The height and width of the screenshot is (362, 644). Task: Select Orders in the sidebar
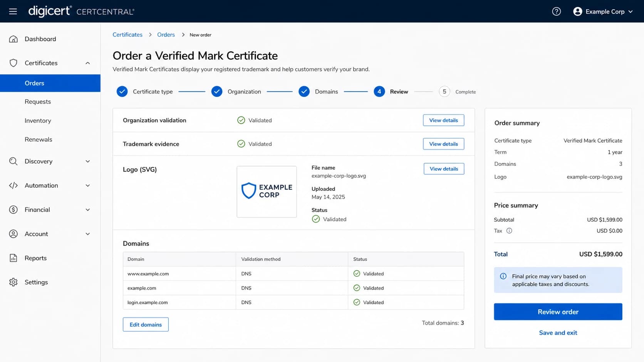point(50,83)
